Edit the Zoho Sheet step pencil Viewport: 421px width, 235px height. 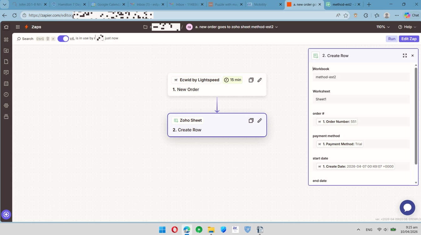coord(260,121)
